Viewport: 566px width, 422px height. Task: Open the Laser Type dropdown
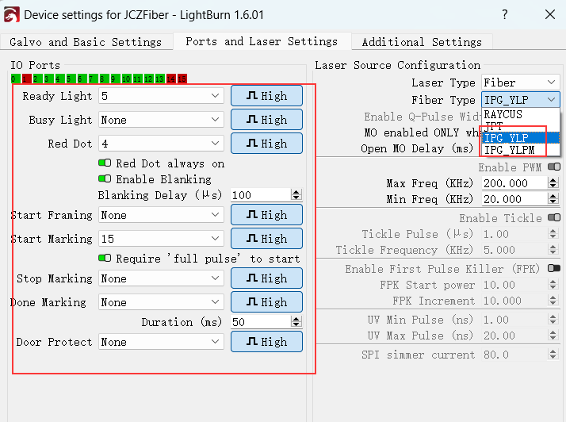[x=520, y=82]
